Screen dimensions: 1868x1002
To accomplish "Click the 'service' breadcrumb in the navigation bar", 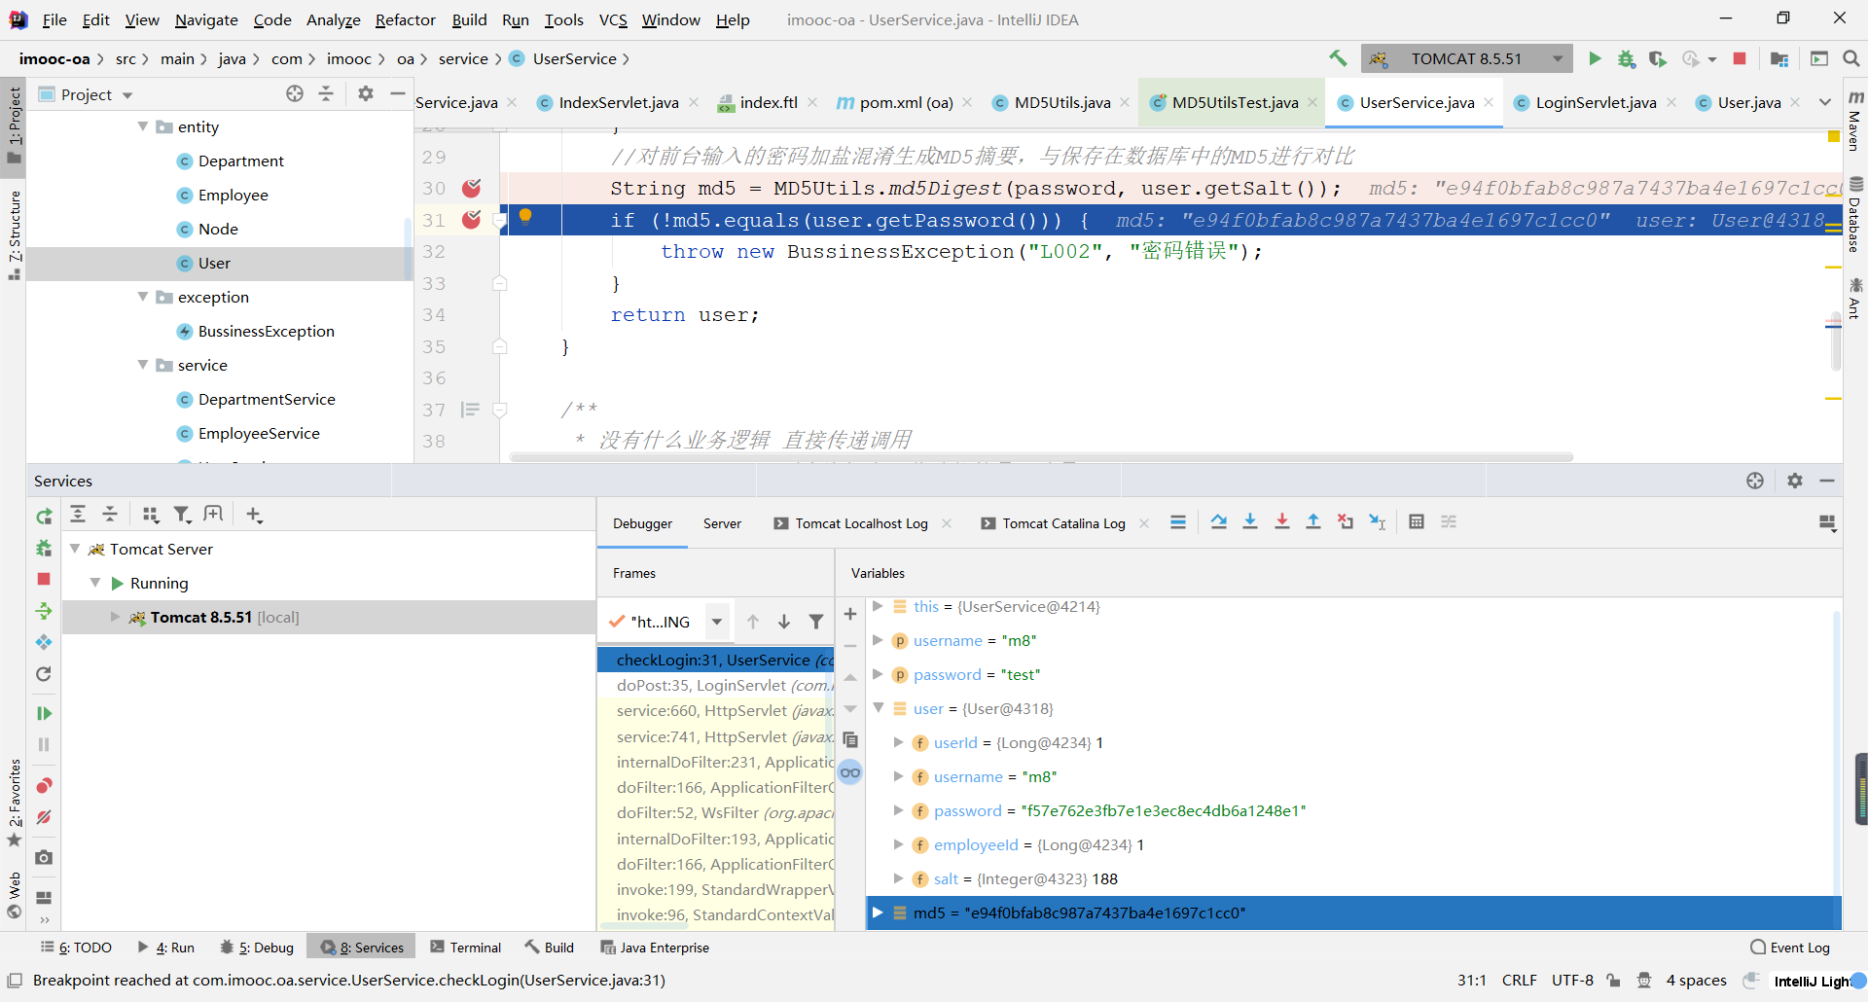I will point(463,58).
